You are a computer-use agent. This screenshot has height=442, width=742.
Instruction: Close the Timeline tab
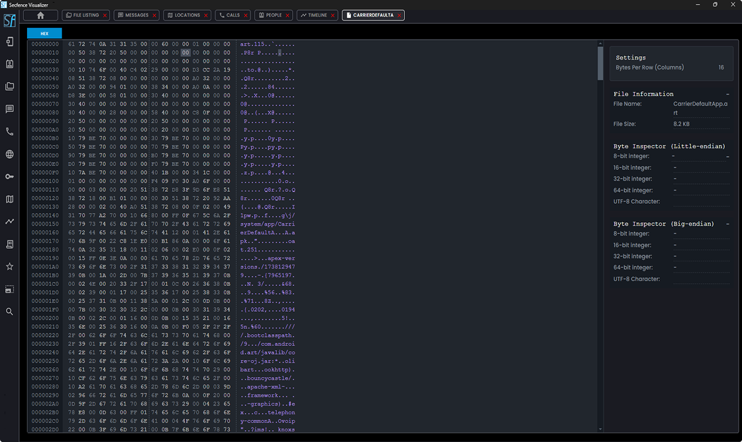(333, 15)
